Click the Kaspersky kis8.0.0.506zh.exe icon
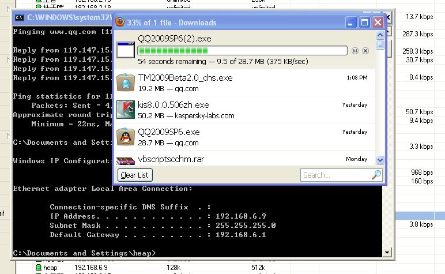 coord(126,110)
